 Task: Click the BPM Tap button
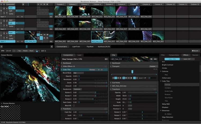pyautogui.click(x=19, y=51)
